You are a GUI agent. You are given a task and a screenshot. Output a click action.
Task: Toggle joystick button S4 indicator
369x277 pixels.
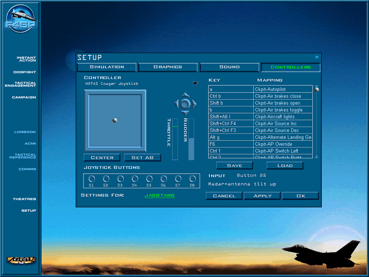point(135,179)
